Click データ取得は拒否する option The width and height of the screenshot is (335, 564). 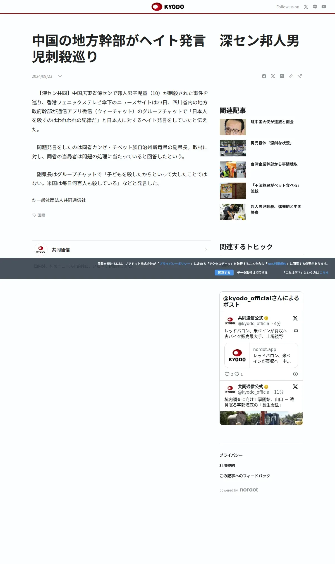tap(252, 273)
